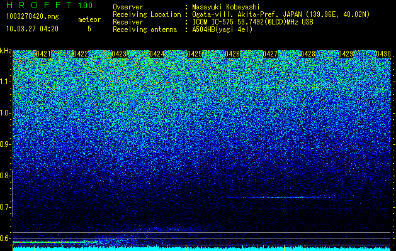Click the 0427 time marker
Viewport: 396px width, 251px height.
click(270, 54)
